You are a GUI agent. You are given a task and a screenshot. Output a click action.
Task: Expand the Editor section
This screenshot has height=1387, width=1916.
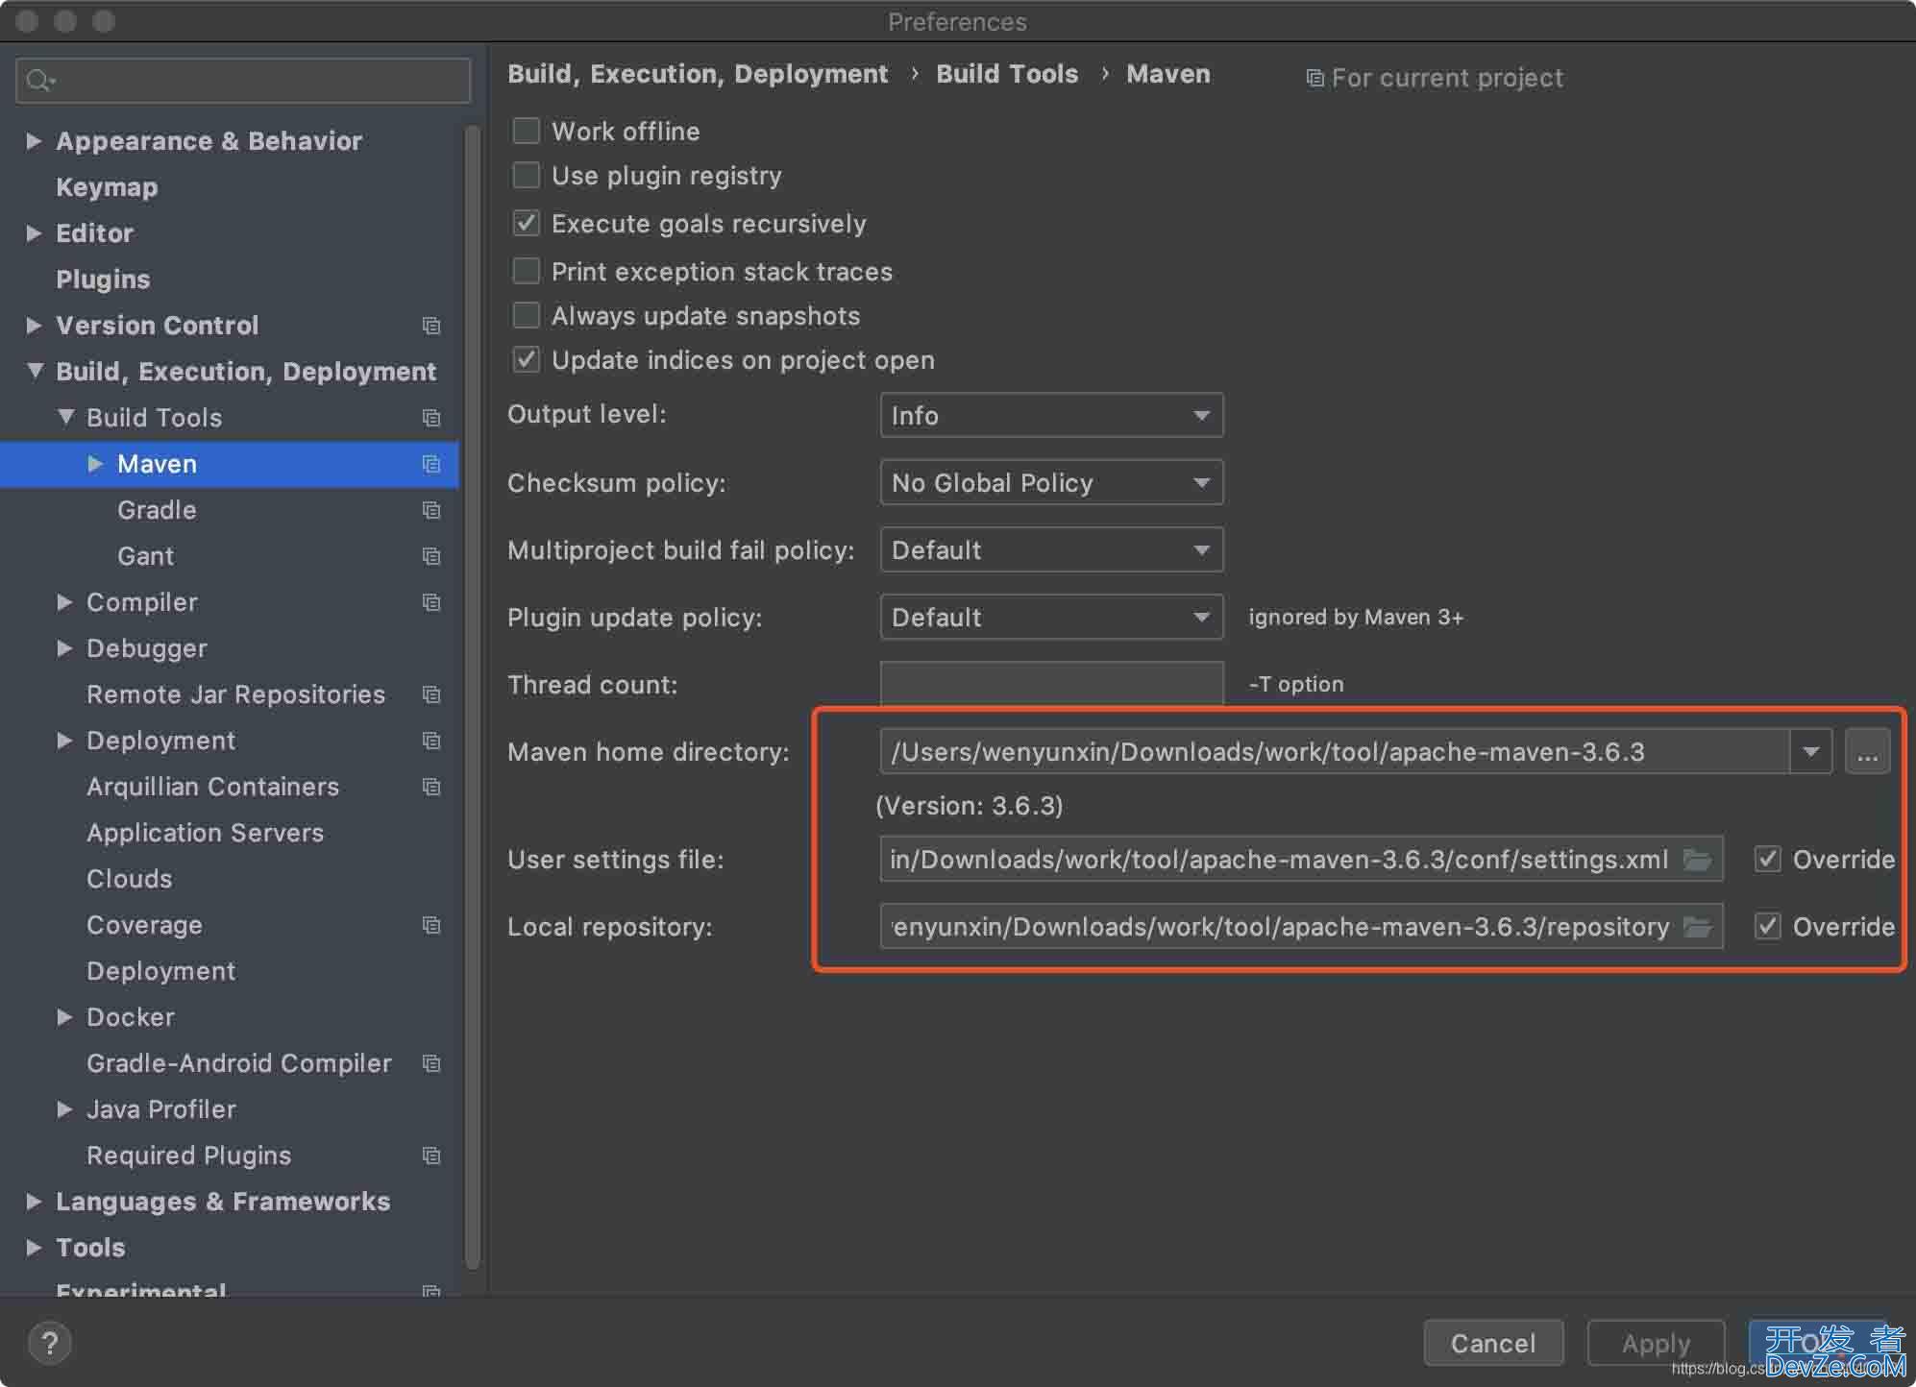coord(34,233)
